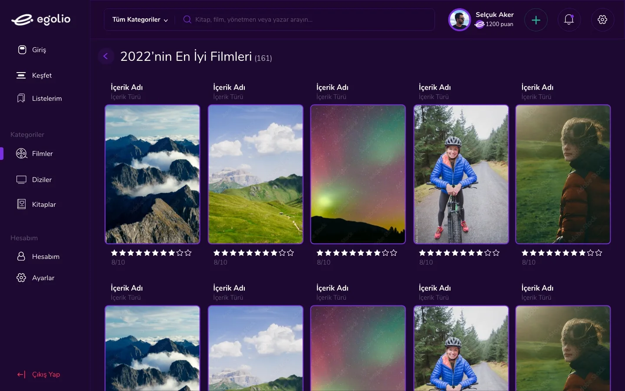Click the Hesabım person icon

tap(21, 256)
